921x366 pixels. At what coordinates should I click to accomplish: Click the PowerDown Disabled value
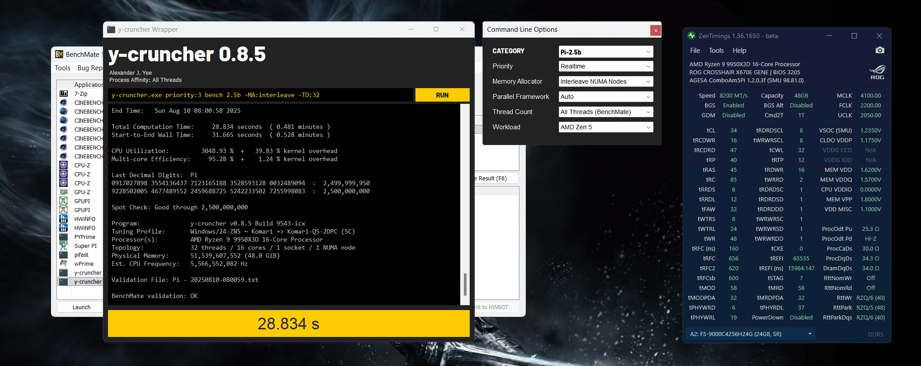pyautogui.click(x=801, y=317)
